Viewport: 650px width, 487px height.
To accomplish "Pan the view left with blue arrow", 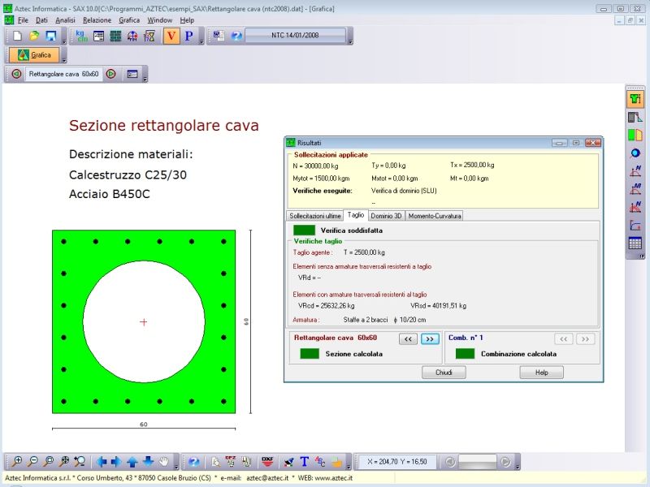I will click(x=102, y=461).
